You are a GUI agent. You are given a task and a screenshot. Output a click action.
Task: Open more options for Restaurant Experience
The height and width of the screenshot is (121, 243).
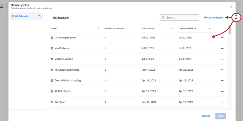coord(222,70)
